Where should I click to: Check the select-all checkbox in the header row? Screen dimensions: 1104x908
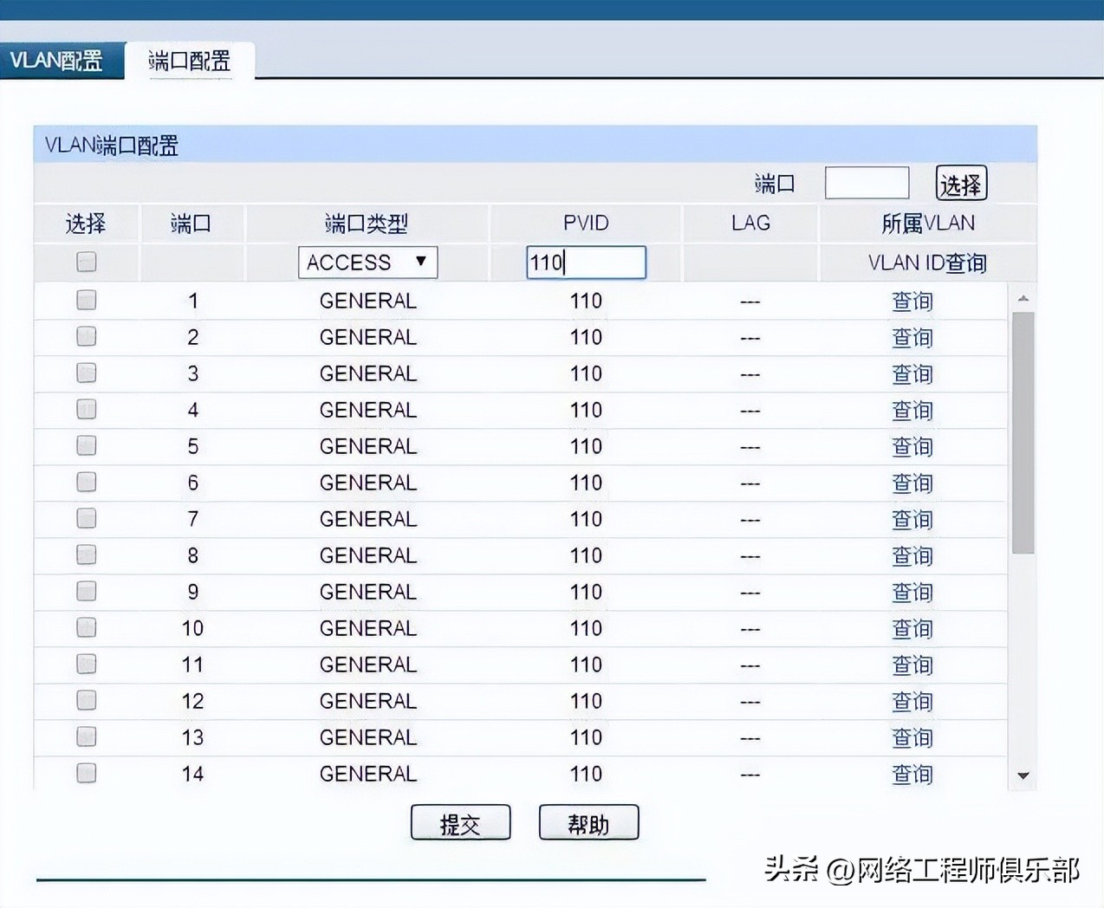coord(86,262)
